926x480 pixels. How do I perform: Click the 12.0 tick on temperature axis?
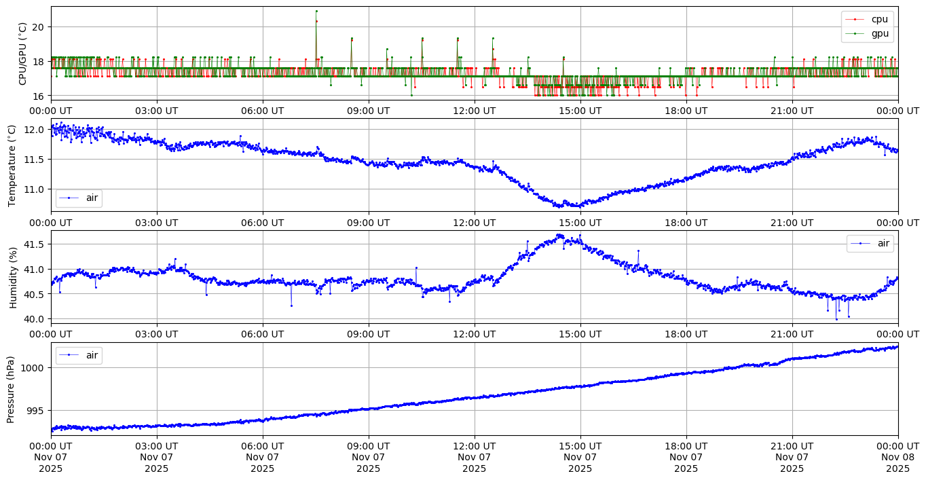33,130
